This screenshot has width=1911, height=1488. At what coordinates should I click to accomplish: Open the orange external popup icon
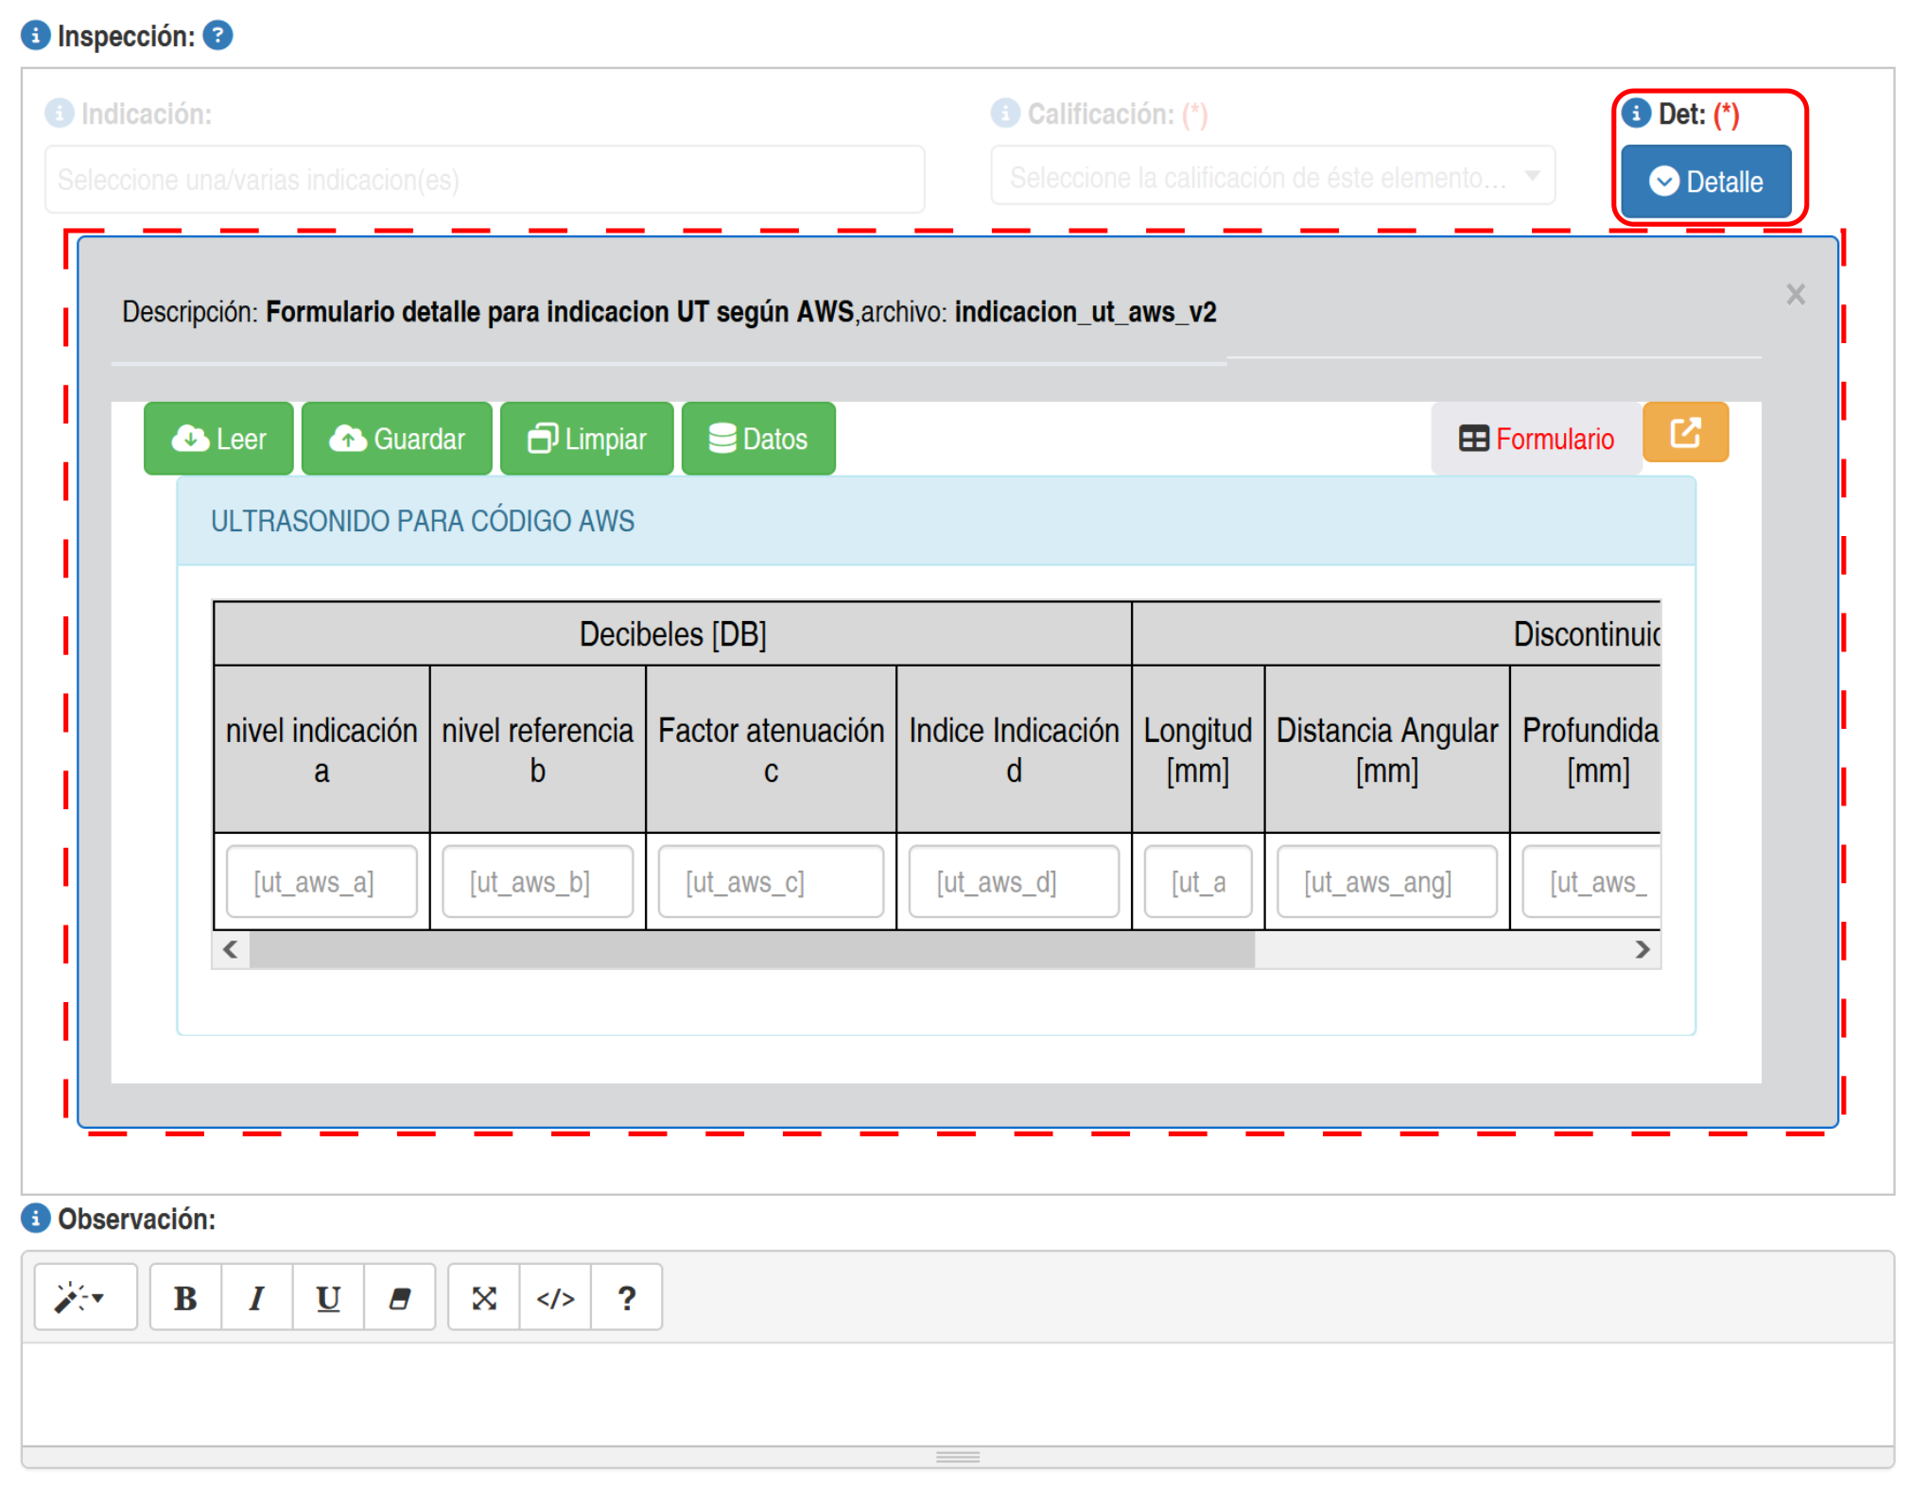point(1685,434)
